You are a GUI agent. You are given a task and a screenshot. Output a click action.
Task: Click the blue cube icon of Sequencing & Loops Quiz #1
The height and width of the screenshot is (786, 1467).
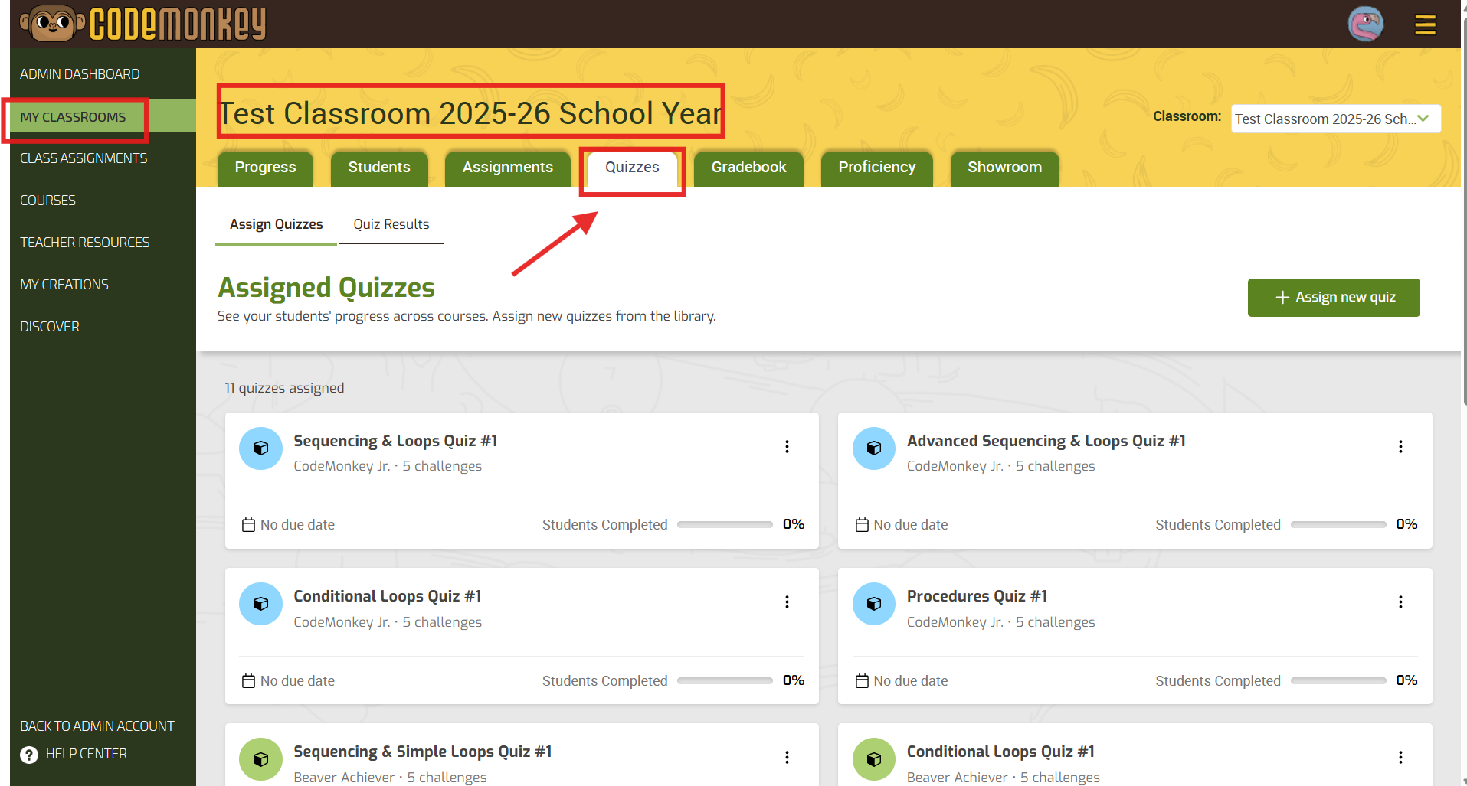pyautogui.click(x=260, y=448)
